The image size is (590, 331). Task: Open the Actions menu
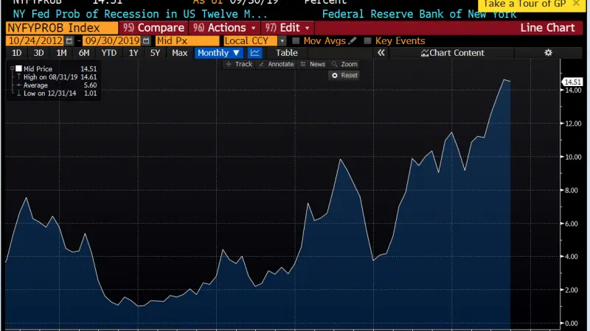point(225,28)
